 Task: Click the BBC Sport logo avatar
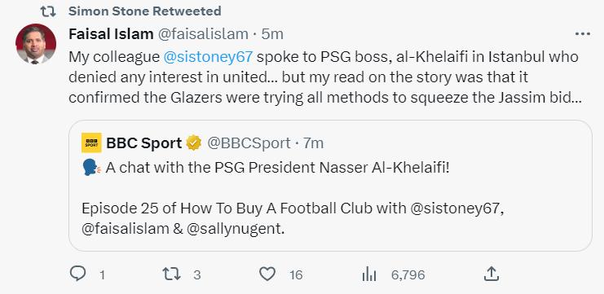point(91,143)
